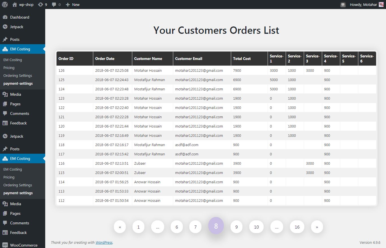Go to page 1 in the pagination
386x248 pixels.
click(x=138, y=227)
